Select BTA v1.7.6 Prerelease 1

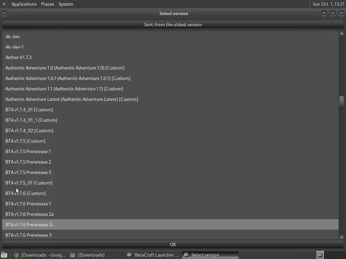coord(170,204)
